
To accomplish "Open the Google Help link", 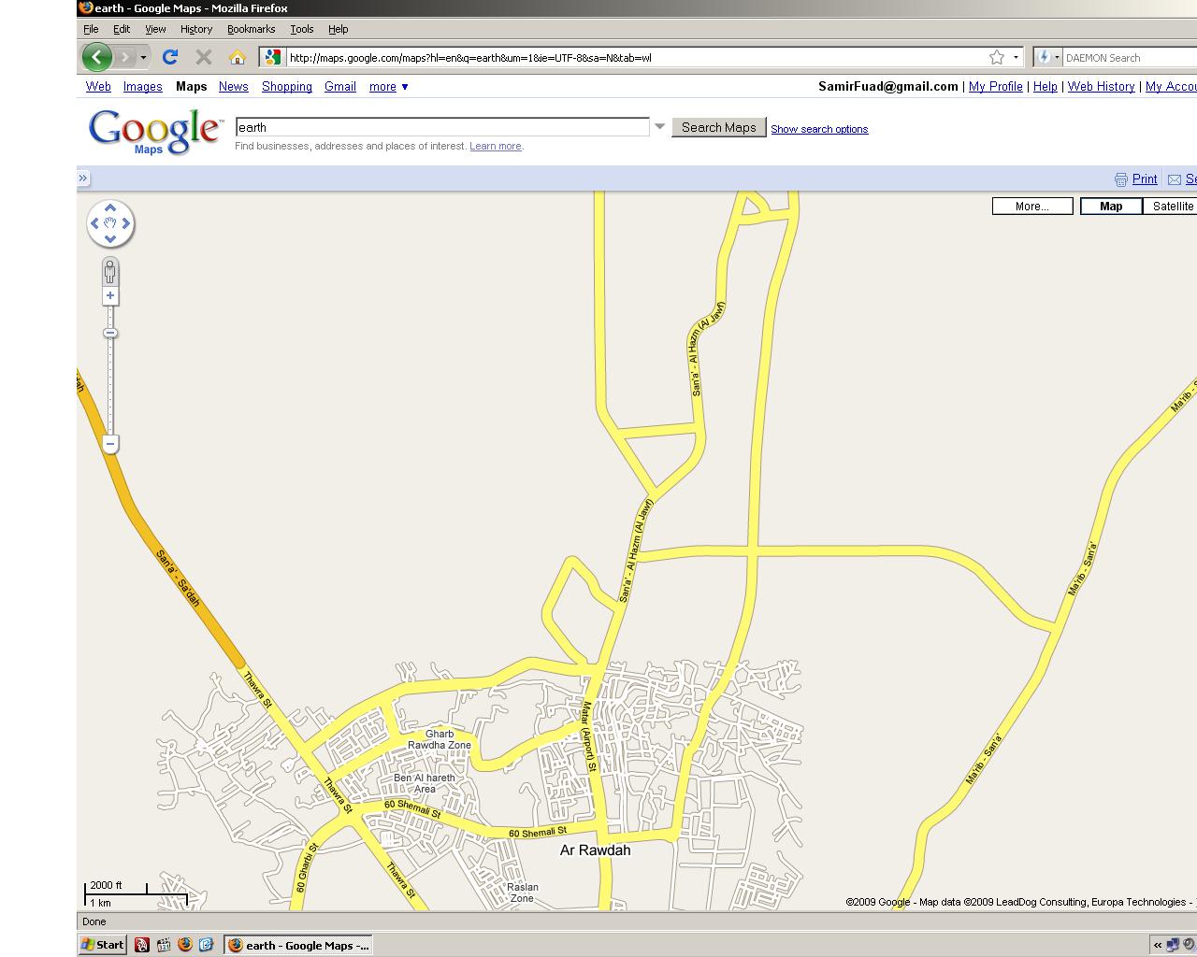I will [1045, 86].
